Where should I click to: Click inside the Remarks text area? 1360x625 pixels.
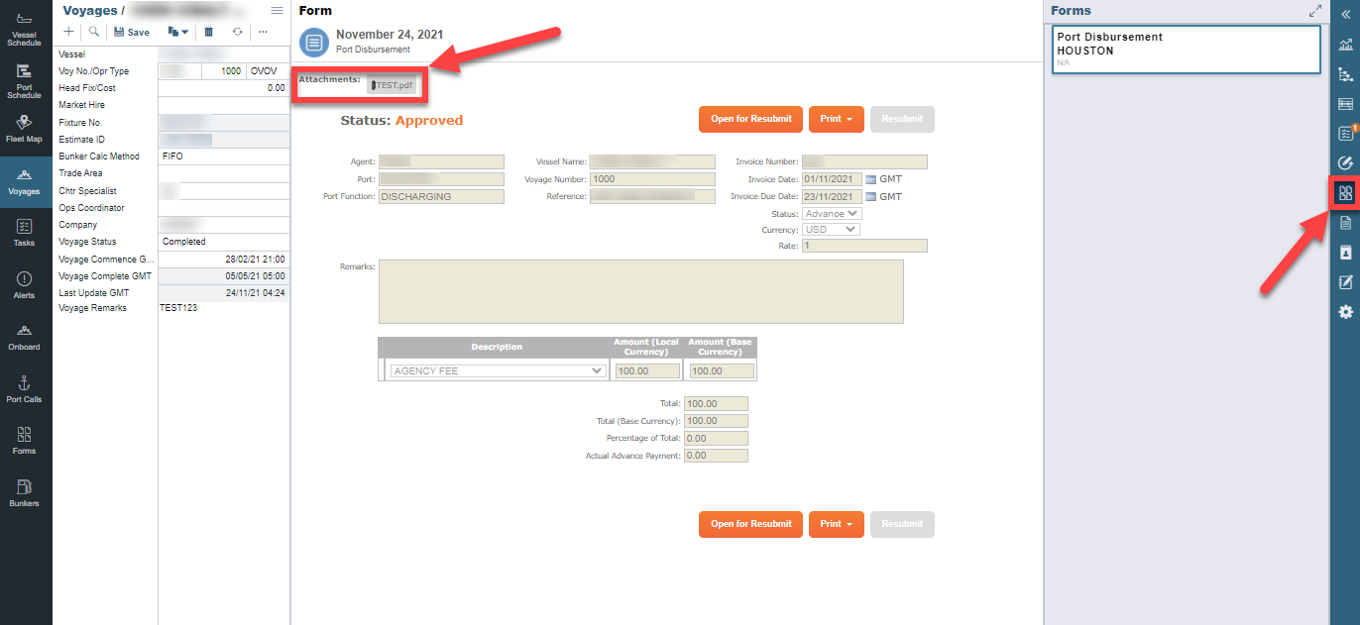pos(639,292)
